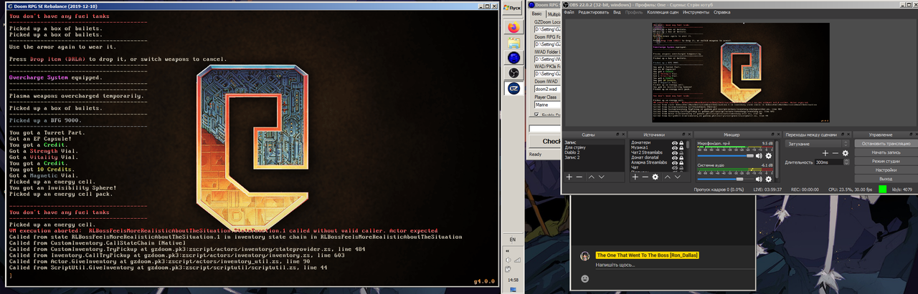Add a new source in OBS
The image size is (918, 294).
(635, 177)
